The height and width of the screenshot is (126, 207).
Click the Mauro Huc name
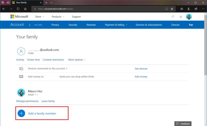pos(35,91)
